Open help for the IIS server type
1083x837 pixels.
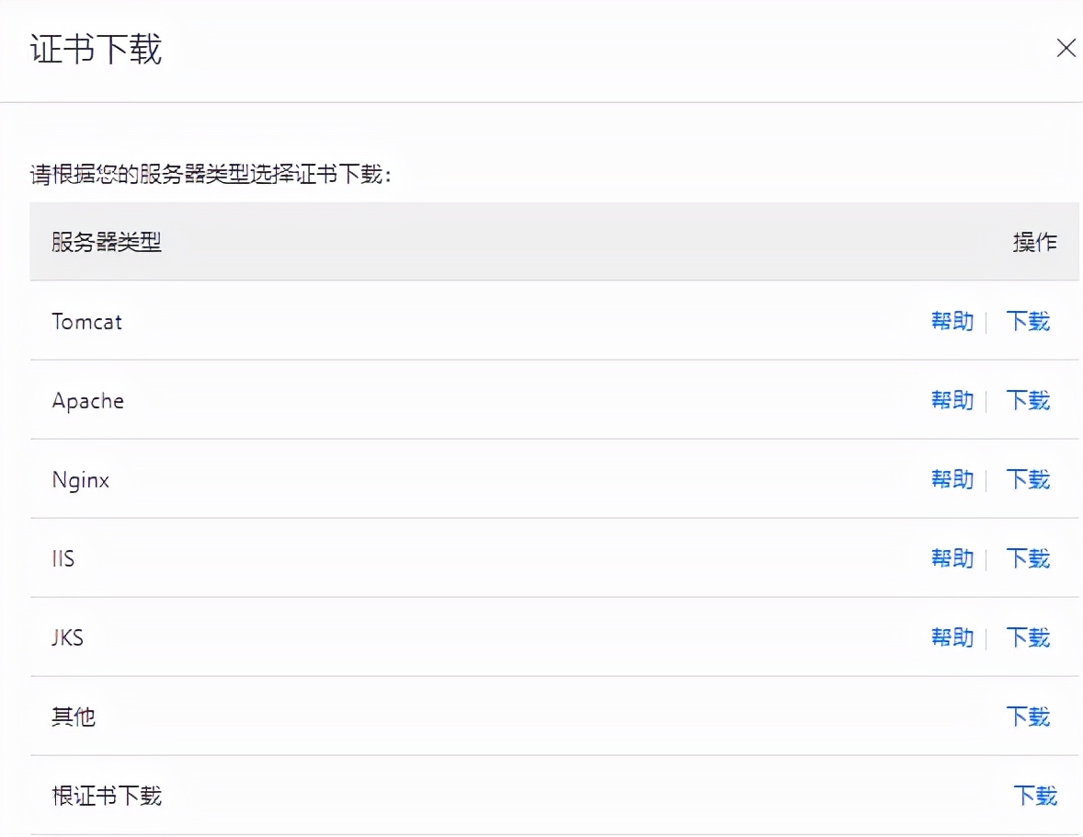click(952, 558)
